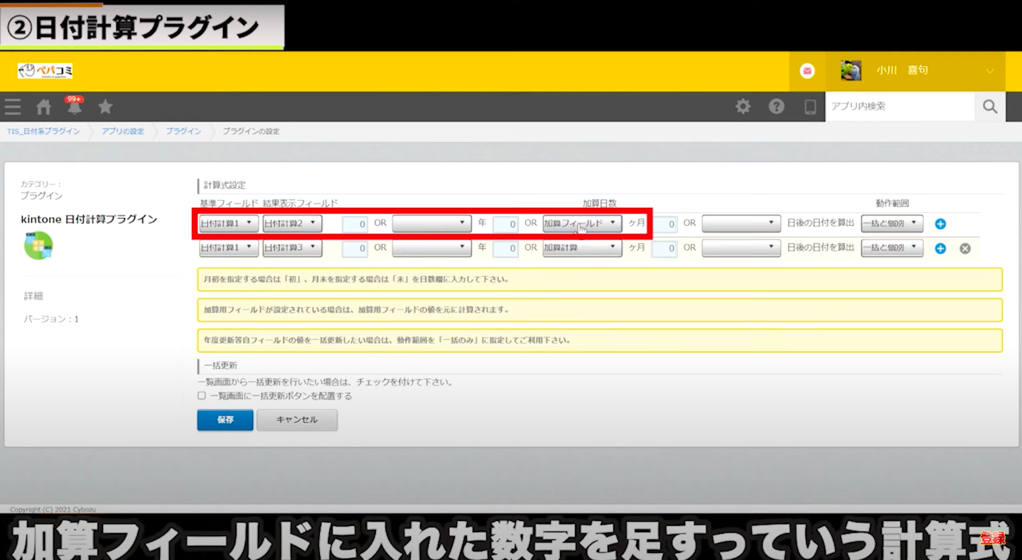
Task: Click the mobile device view icon
Action: 809,106
